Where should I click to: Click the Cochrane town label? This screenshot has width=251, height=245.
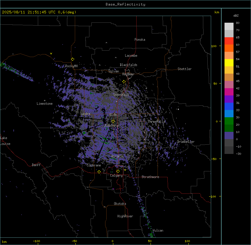[94, 165]
